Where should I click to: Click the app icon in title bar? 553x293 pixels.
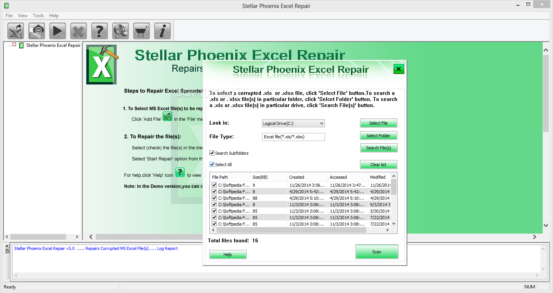pyautogui.click(x=6, y=5)
